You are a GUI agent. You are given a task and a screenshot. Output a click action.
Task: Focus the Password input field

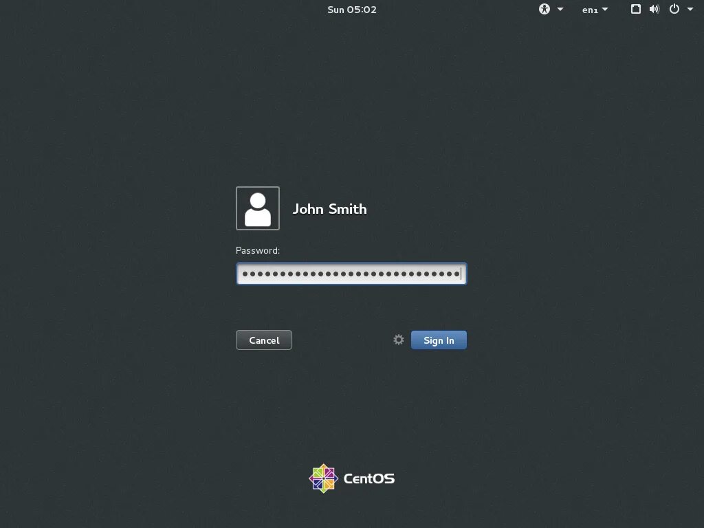click(x=351, y=274)
